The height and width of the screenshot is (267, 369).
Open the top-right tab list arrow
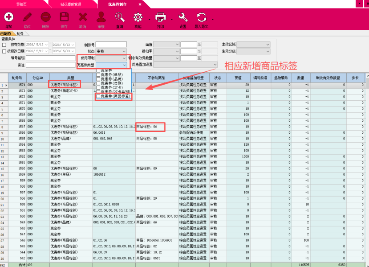(x=359, y=4)
